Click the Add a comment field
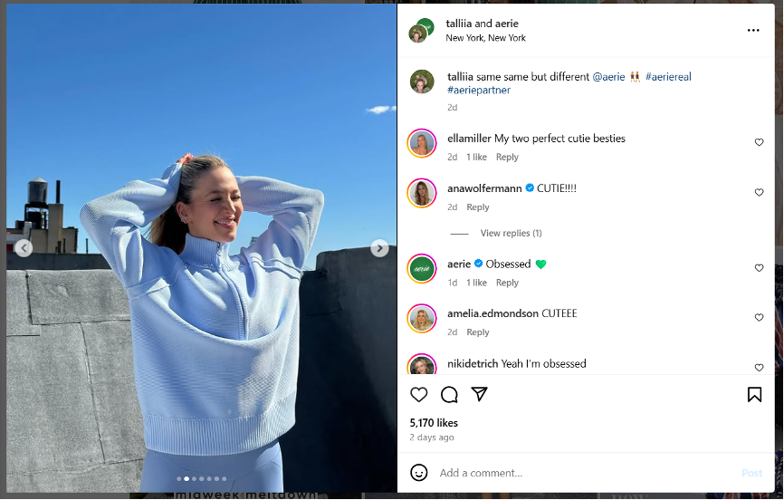784x500 pixels. (x=585, y=473)
